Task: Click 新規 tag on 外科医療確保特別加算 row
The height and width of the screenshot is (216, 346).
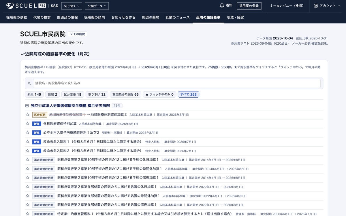Action: click(x=37, y=124)
